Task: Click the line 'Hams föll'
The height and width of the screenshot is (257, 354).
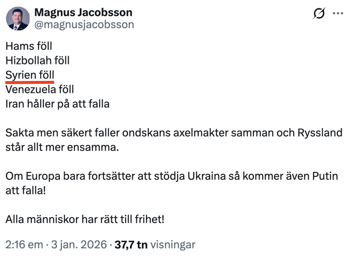Action: [x=29, y=46]
